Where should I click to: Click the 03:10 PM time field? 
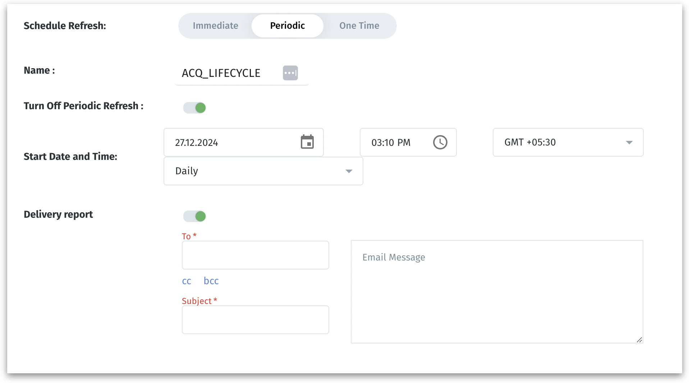point(395,143)
